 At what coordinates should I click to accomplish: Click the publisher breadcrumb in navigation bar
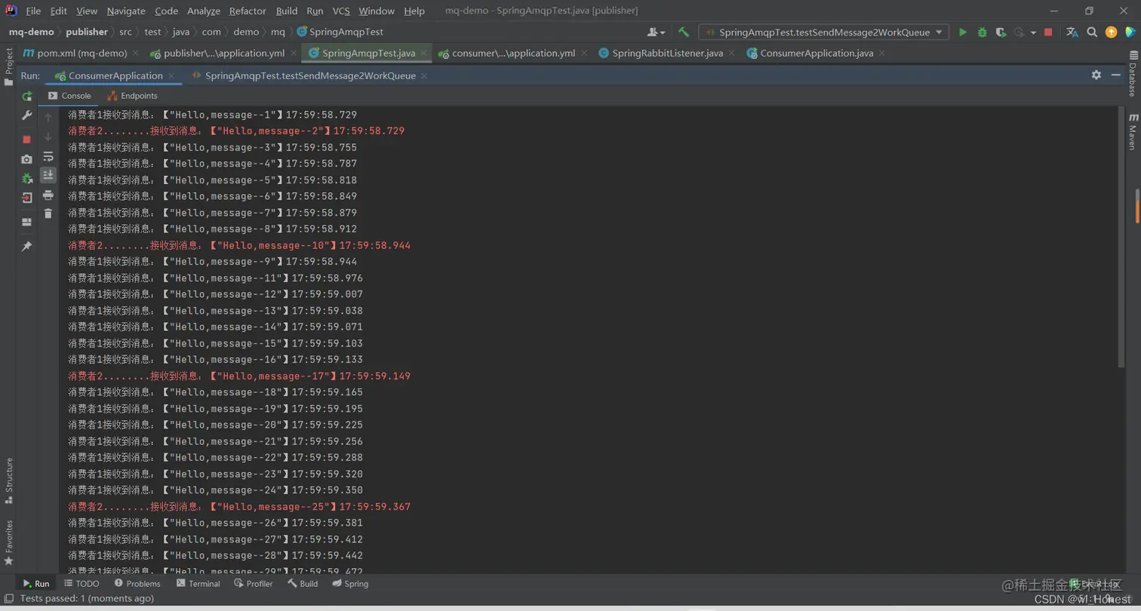[87, 32]
